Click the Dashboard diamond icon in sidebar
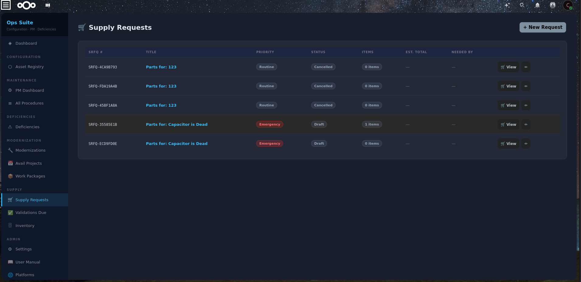This screenshot has width=581, height=282. pyautogui.click(x=10, y=43)
